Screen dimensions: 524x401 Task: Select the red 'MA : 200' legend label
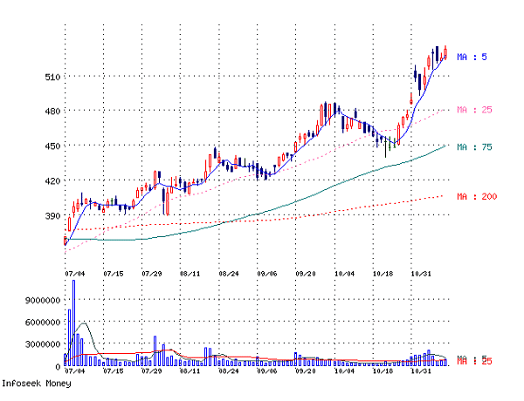tap(477, 196)
